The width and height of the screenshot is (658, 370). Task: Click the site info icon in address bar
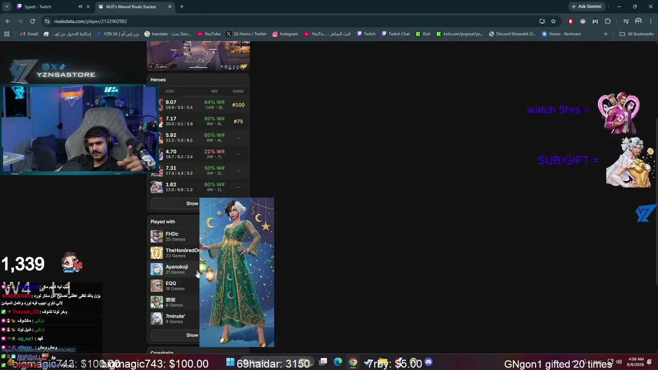47,21
